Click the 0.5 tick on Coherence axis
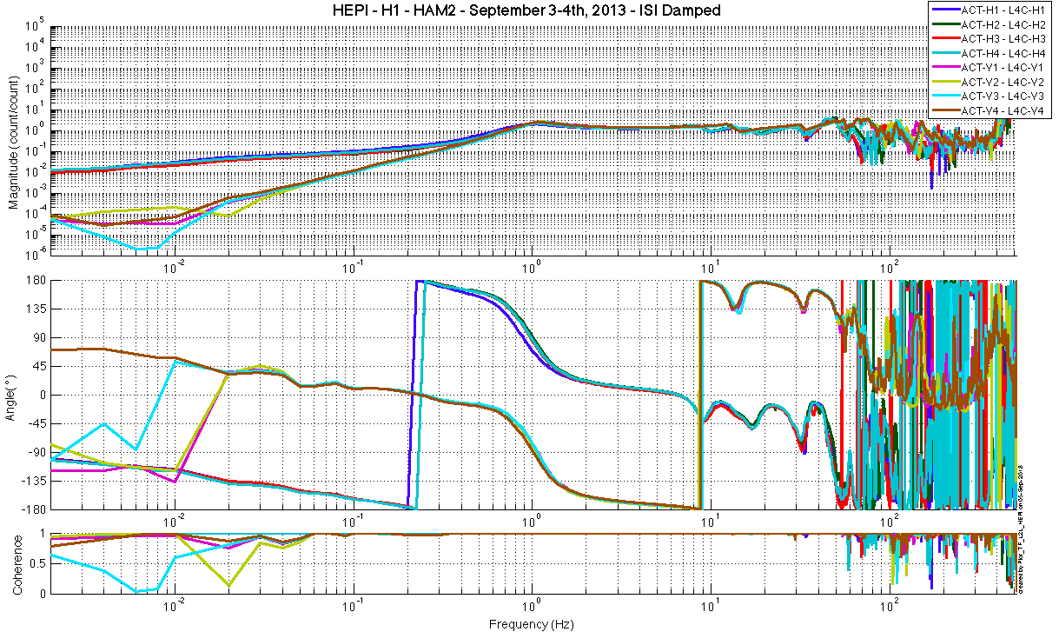The image size is (1059, 632). click(37, 562)
